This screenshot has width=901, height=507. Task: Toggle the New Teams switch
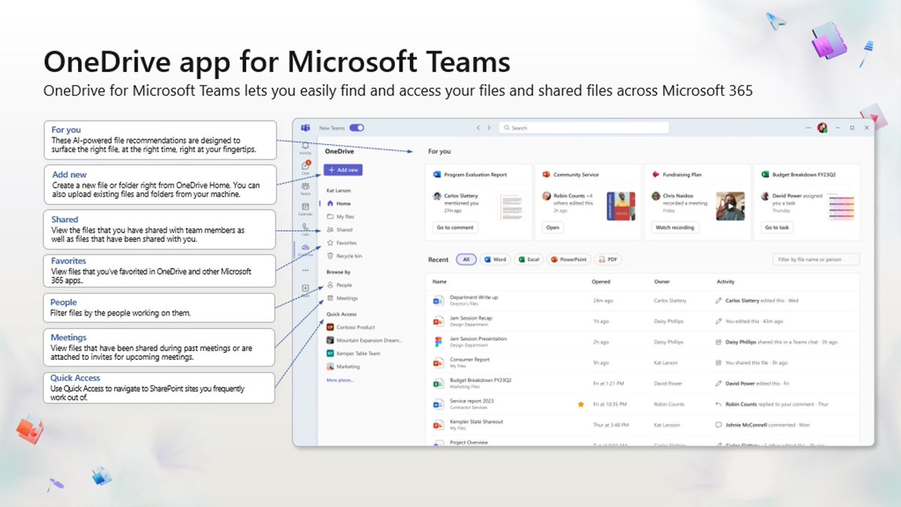(x=357, y=128)
